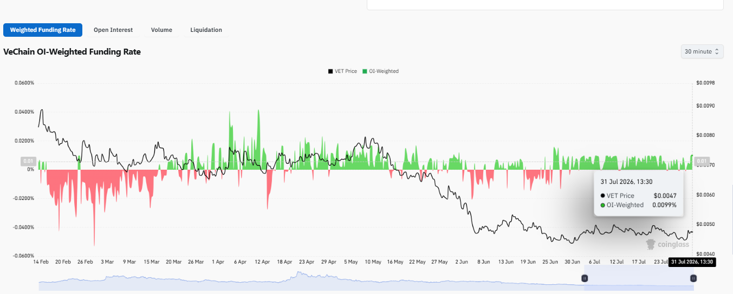This screenshot has height=294, width=733.
Task: Click the interval selector up-down arrows
Action: coord(717,51)
